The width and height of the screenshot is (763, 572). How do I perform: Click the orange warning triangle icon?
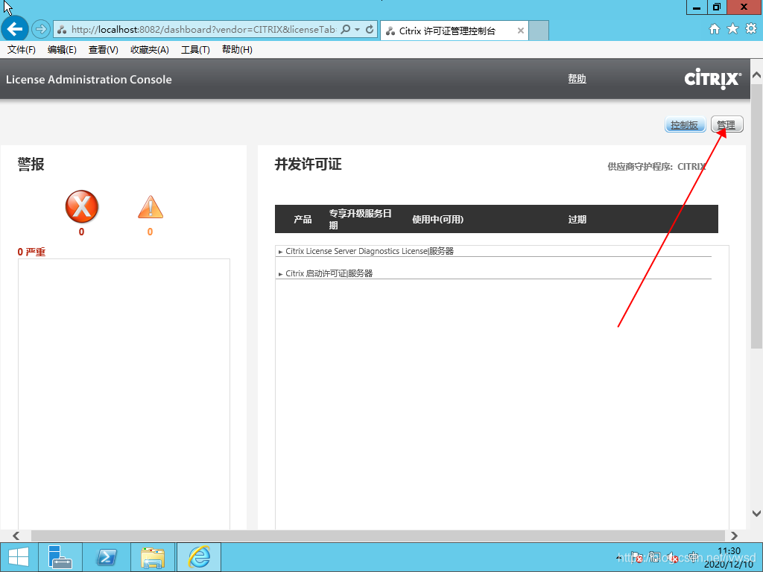point(150,207)
